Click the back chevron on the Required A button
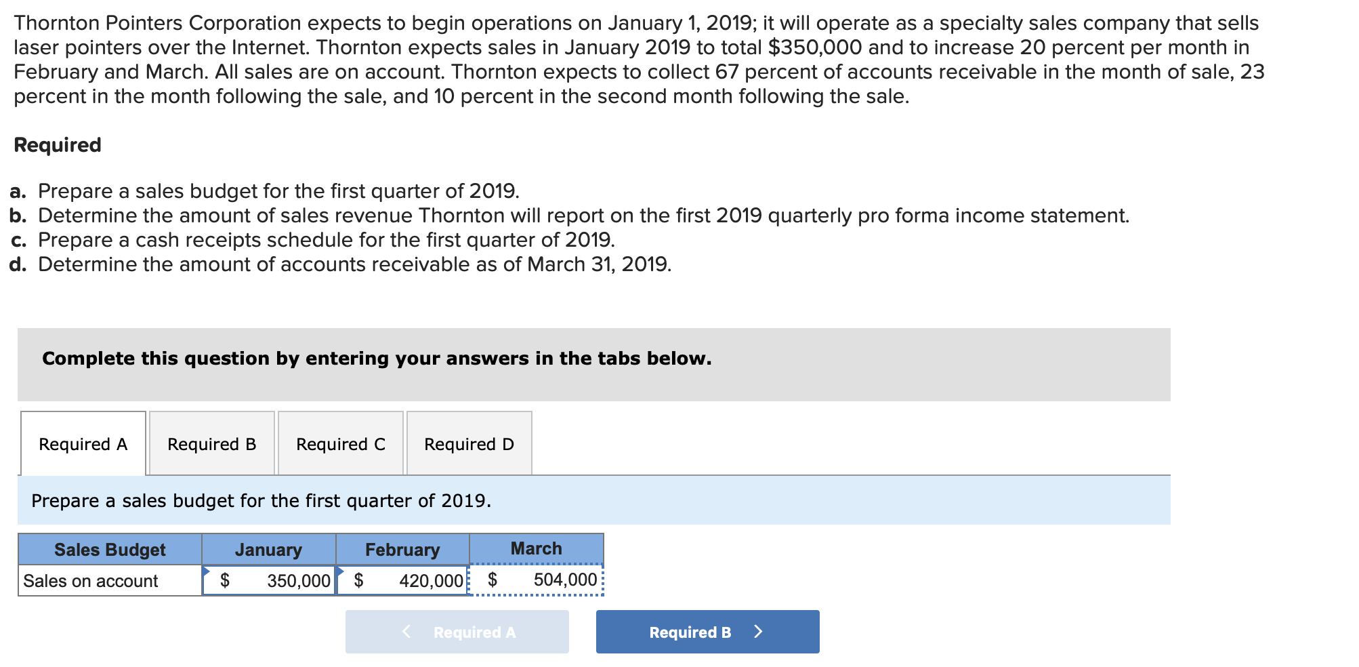1359x667 pixels. (407, 631)
